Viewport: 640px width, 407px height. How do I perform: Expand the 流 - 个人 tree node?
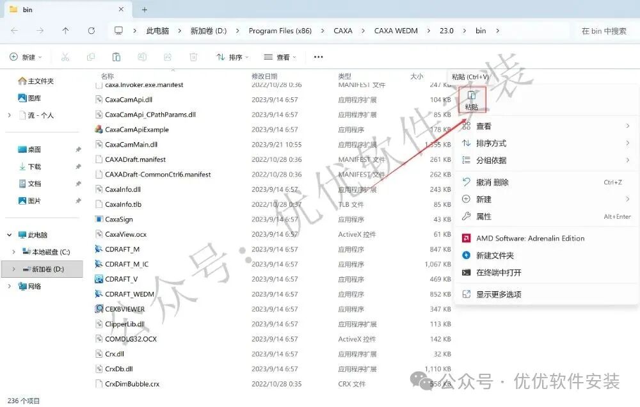10,116
